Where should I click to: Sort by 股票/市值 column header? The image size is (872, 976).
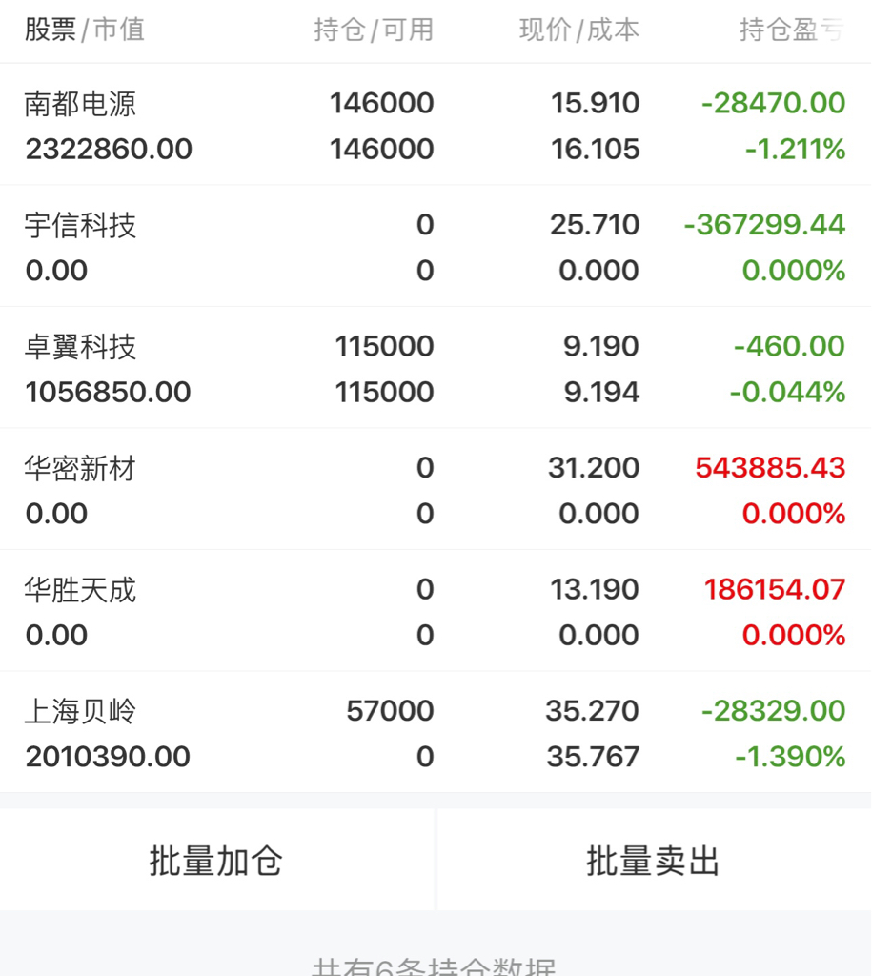tap(85, 30)
